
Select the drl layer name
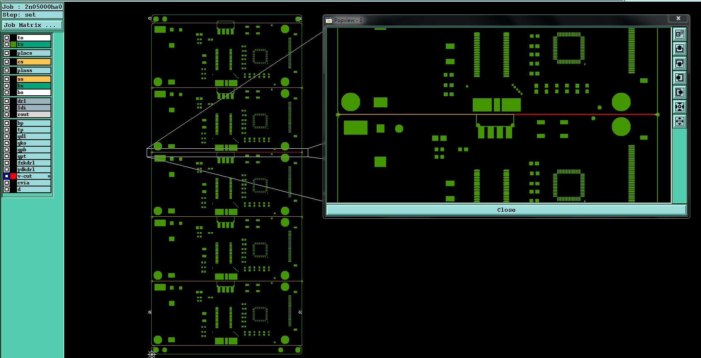pos(34,101)
